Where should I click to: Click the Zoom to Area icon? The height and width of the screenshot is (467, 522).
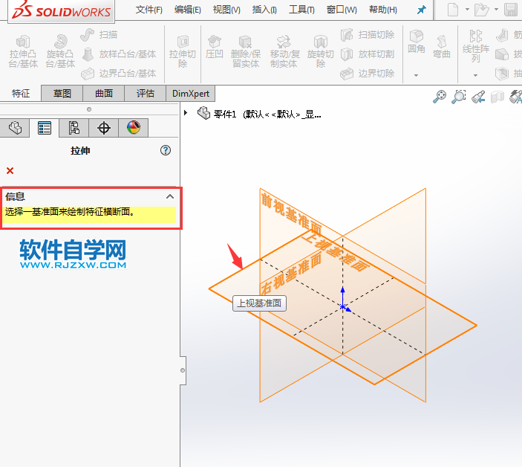tap(459, 97)
